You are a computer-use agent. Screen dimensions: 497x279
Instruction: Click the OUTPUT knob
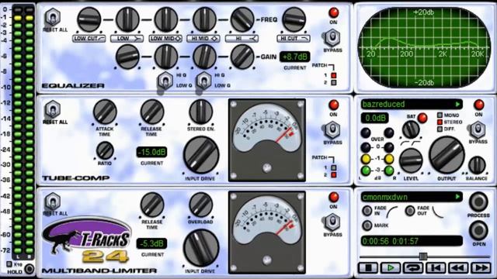coord(447,155)
